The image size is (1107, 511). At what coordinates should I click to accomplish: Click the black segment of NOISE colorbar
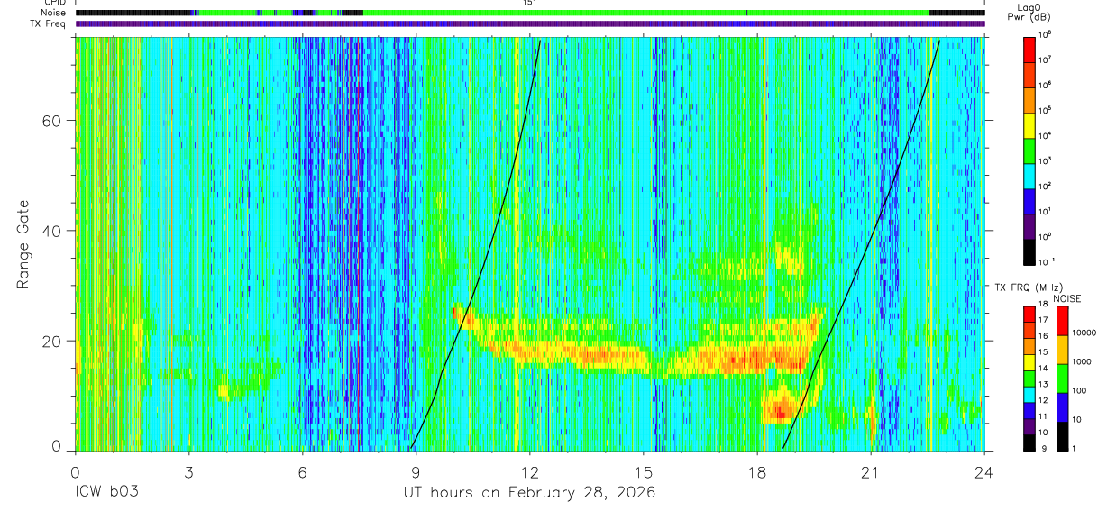click(1063, 435)
